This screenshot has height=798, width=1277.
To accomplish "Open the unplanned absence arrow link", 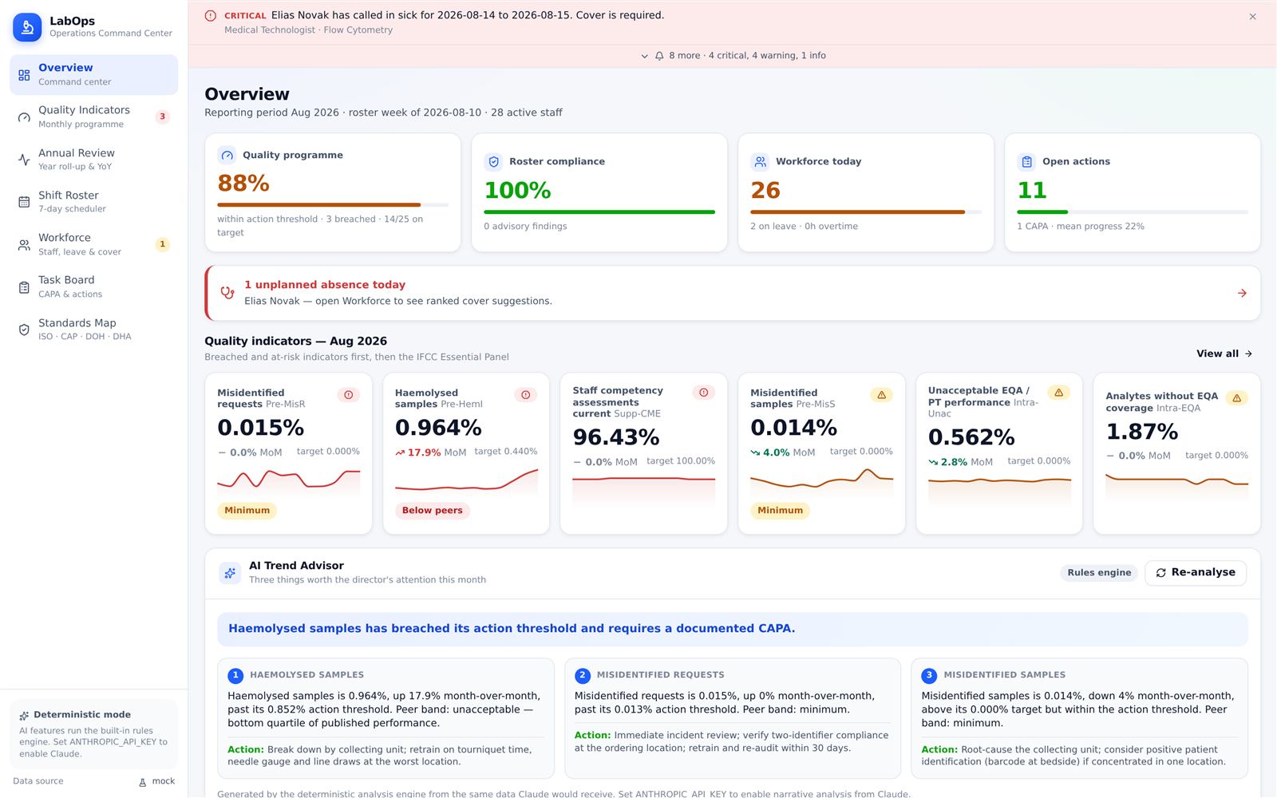I will (1242, 294).
